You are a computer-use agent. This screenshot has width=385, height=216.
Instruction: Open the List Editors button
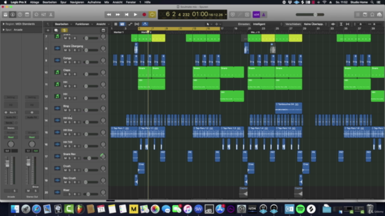coord(358,14)
